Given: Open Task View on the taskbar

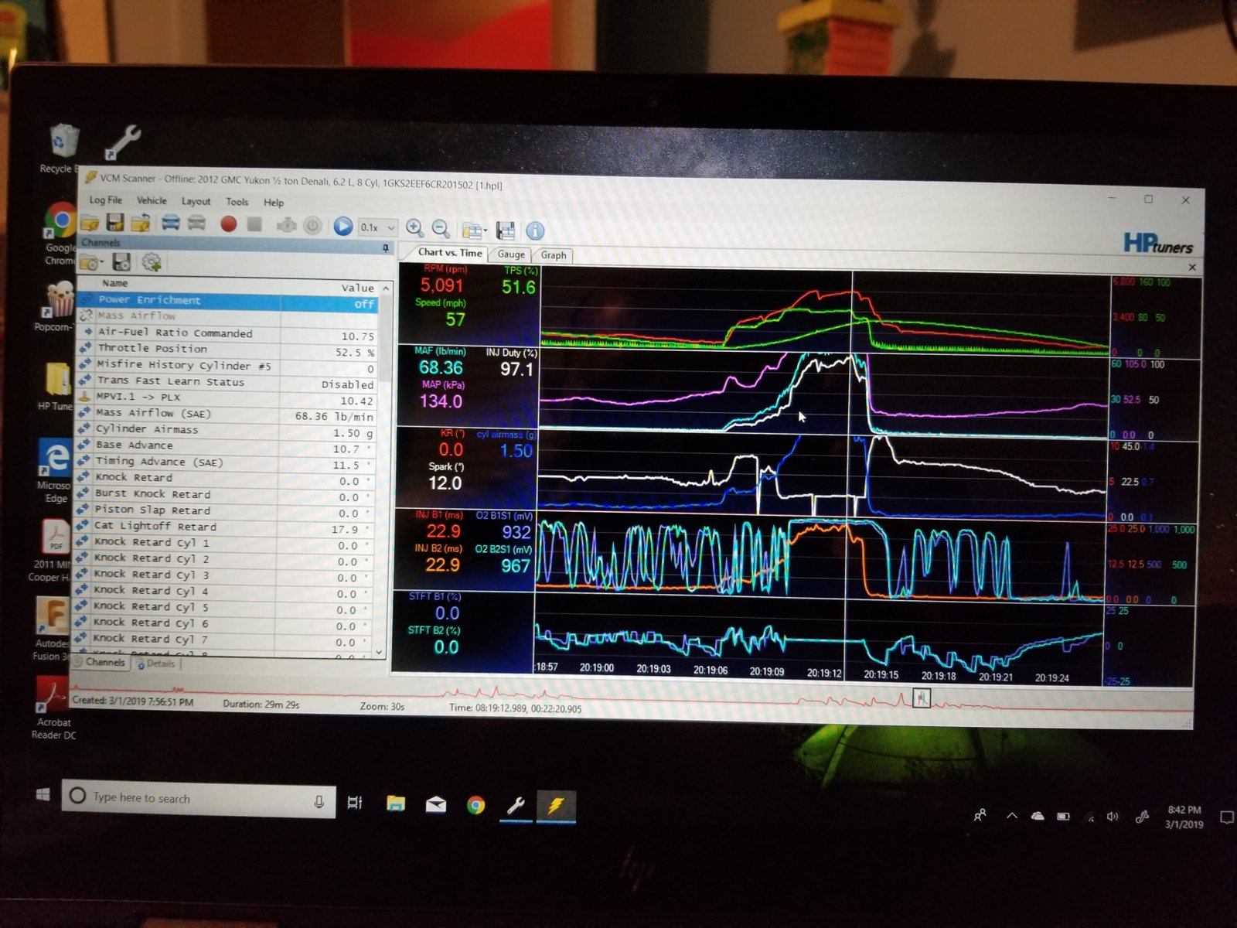Looking at the screenshot, I should tap(355, 803).
